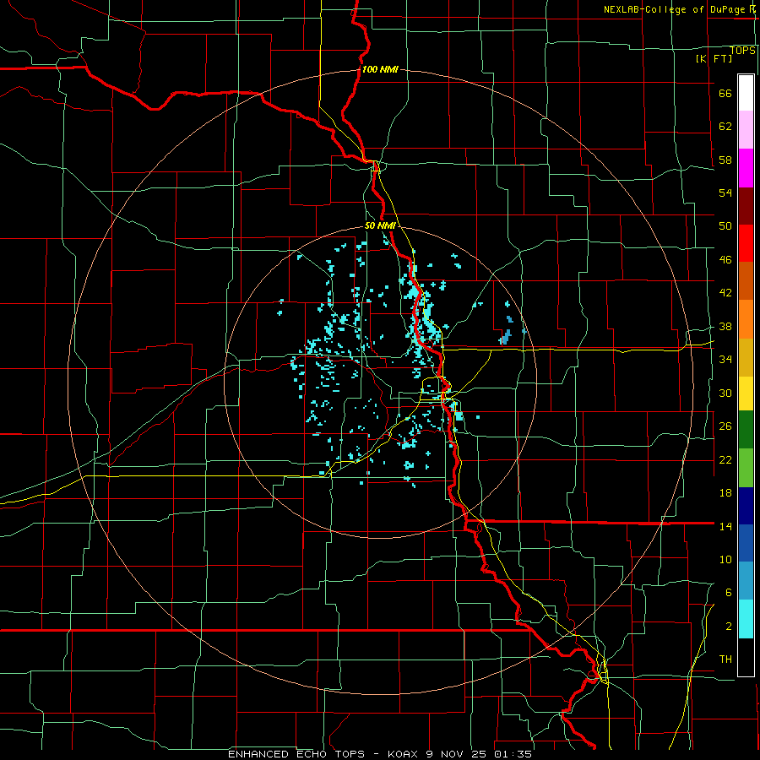Viewport: 760px width, 760px height.
Task: Click the '50 NMI' range ring label
Action: pos(380,225)
